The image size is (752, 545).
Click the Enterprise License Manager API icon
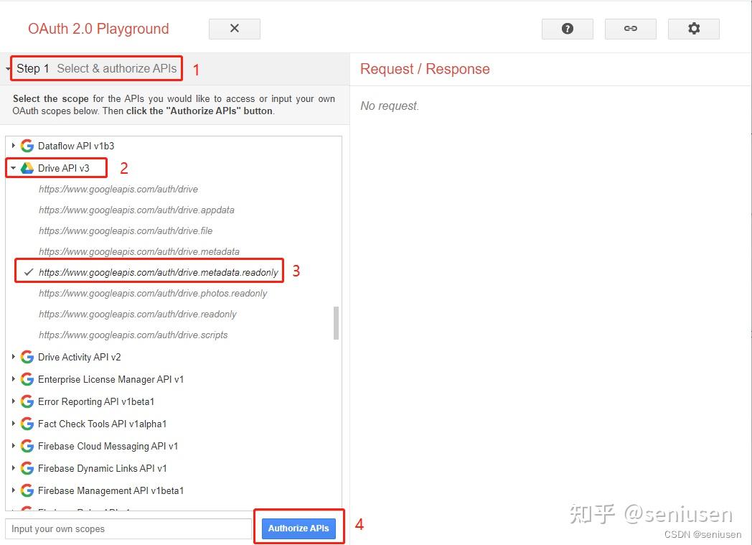pyautogui.click(x=27, y=379)
